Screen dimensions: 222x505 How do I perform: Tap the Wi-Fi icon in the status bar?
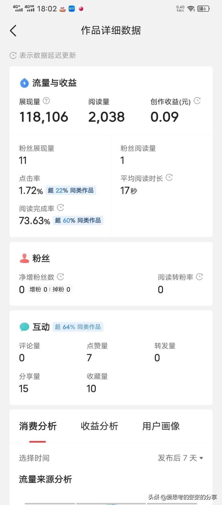pyautogui.click(x=191, y=9)
